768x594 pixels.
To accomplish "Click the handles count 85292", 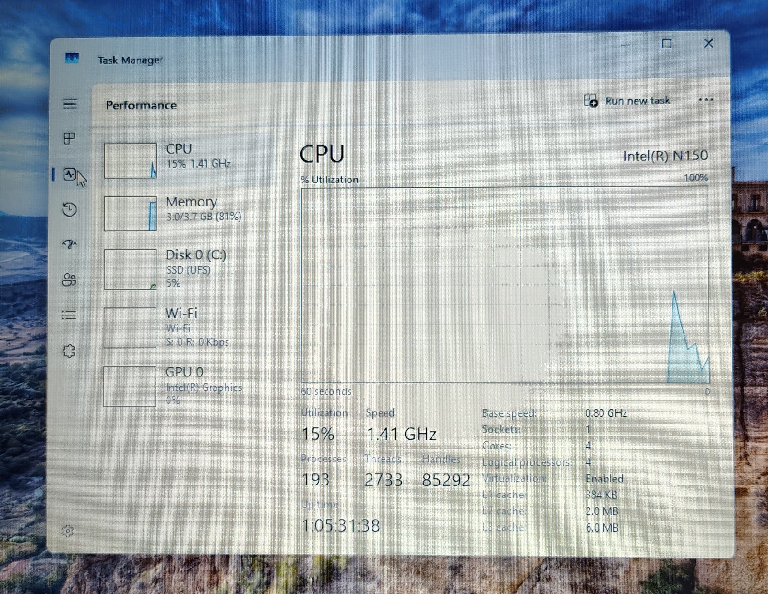I will (446, 480).
